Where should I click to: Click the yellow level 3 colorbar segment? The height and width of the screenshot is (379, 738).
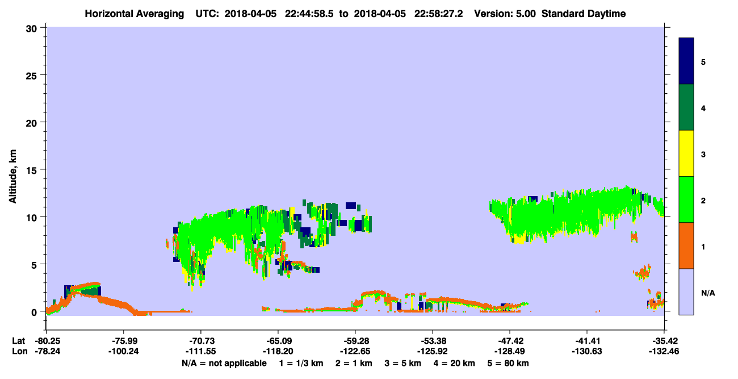click(x=686, y=153)
